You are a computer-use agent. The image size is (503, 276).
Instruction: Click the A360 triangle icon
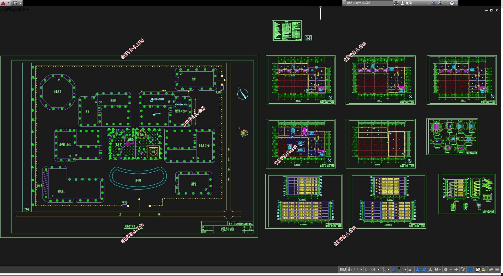coord(440,3)
